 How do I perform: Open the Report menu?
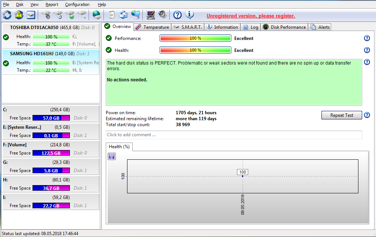pos(52,4)
